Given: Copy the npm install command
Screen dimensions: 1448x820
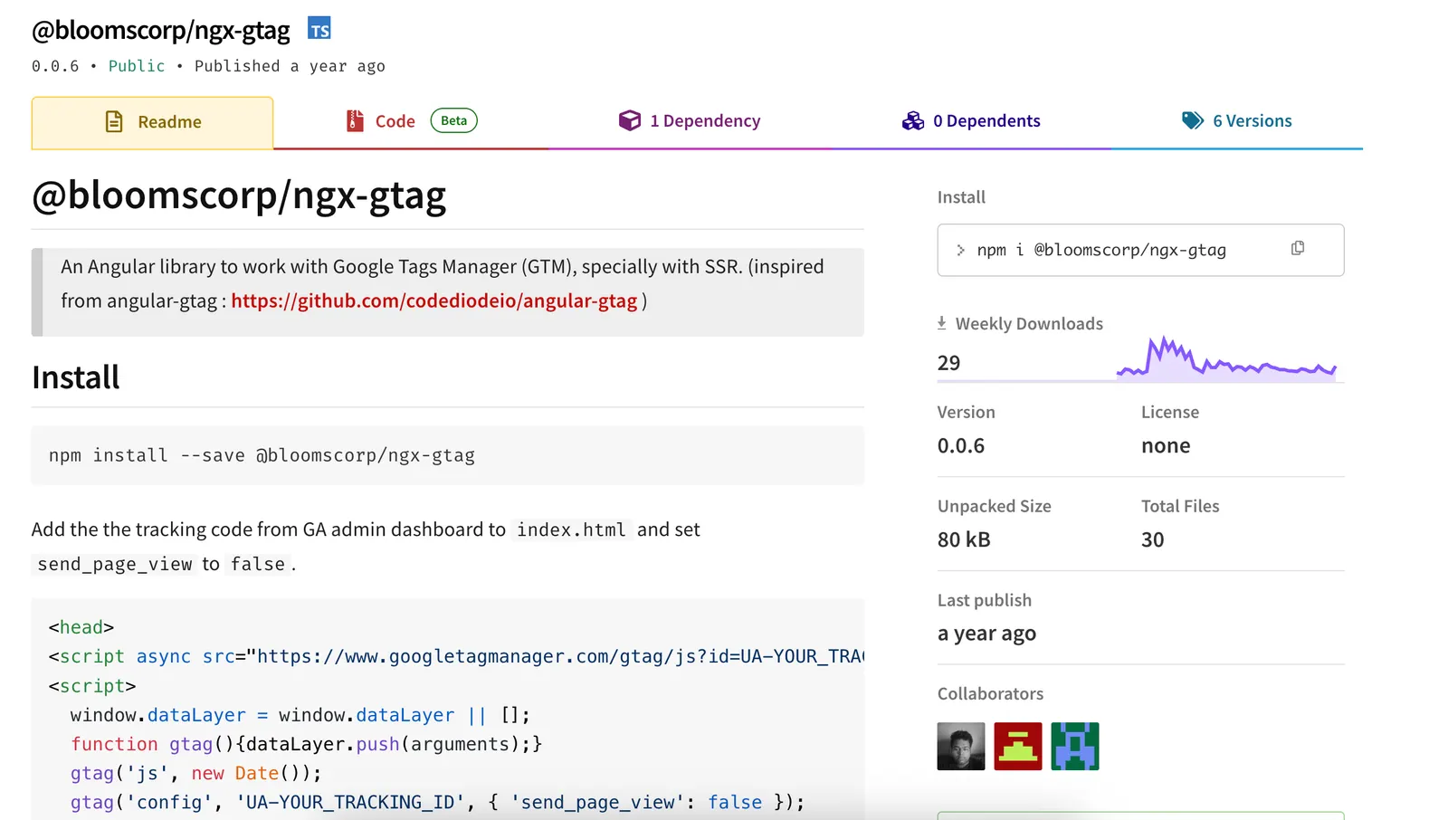Looking at the screenshot, I should coord(1297,248).
